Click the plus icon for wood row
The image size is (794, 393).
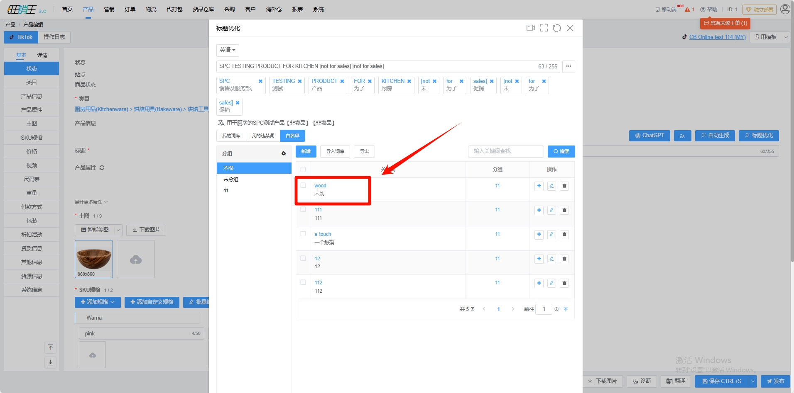pyautogui.click(x=539, y=186)
